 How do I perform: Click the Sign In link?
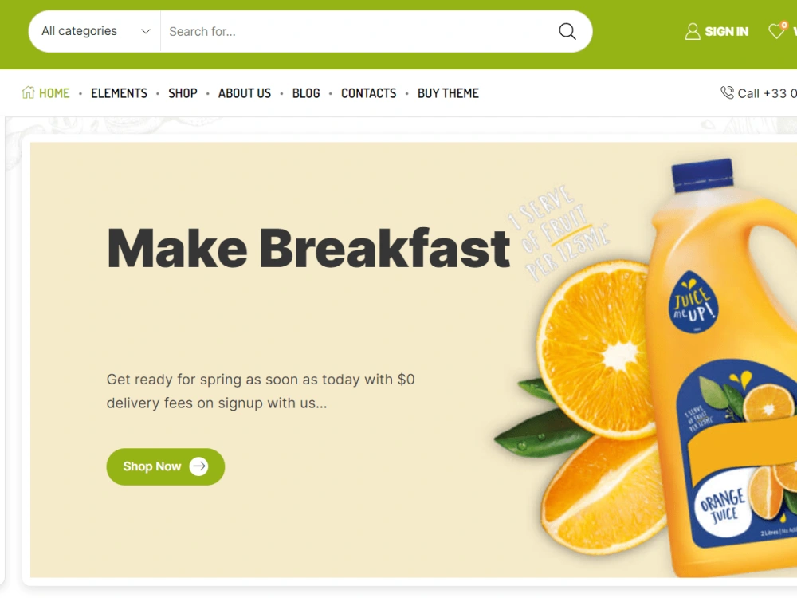pos(726,32)
